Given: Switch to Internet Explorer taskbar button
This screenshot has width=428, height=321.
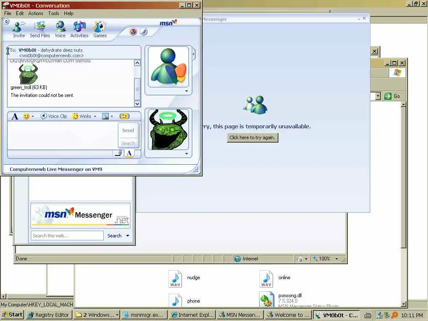Looking at the screenshot, I should point(192,315).
